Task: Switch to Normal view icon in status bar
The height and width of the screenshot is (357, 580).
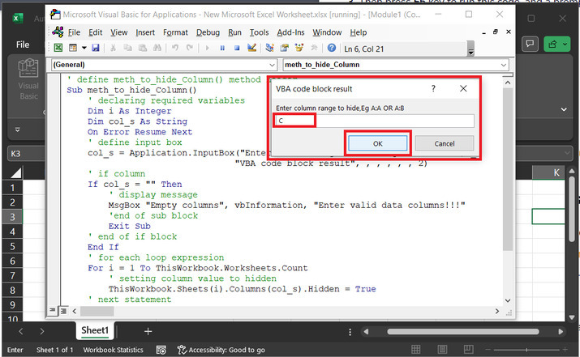Action: coord(416,349)
